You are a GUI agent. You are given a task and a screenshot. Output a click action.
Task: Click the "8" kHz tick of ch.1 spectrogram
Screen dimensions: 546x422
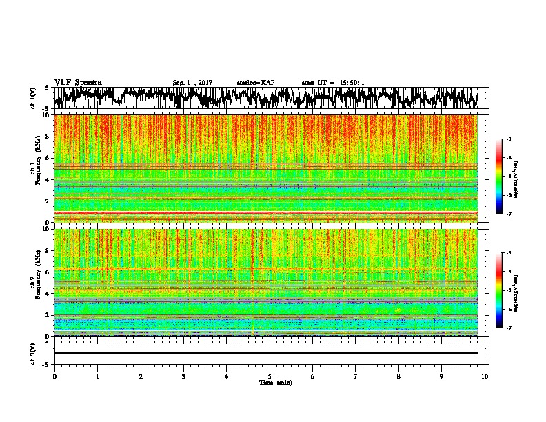pos(48,137)
